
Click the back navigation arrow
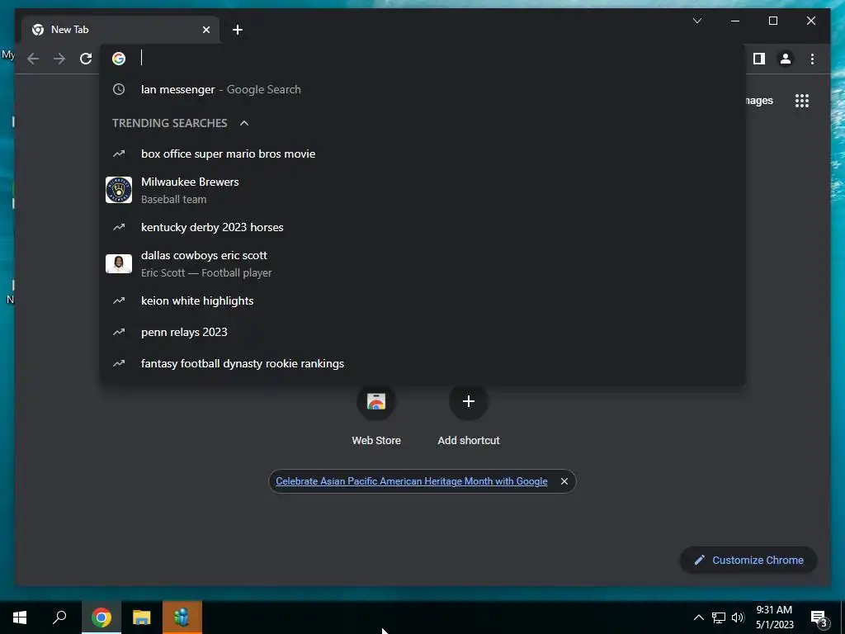pos(33,59)
